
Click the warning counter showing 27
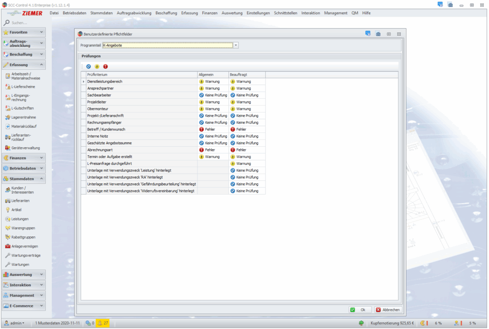[103, 323]
